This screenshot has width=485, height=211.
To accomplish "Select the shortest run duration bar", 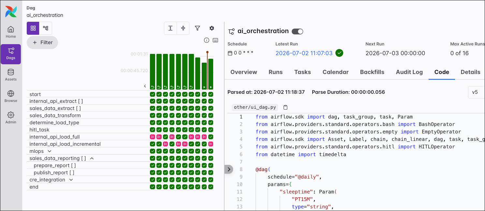I will [x=204, y=76].
